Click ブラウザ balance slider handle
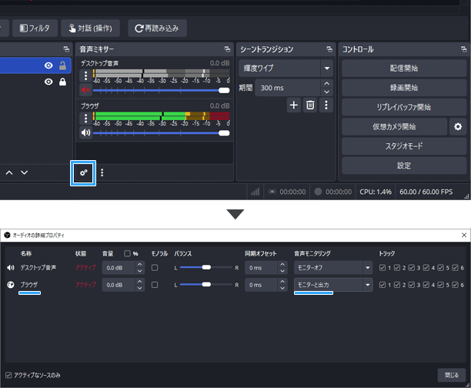This screenshot has width=471, height=388. click(x=206, y=285)
